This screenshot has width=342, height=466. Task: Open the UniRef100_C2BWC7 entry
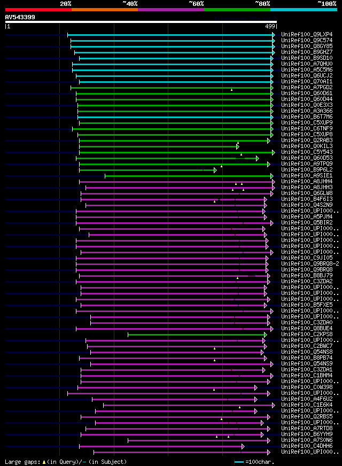click(x=307, y=346)
